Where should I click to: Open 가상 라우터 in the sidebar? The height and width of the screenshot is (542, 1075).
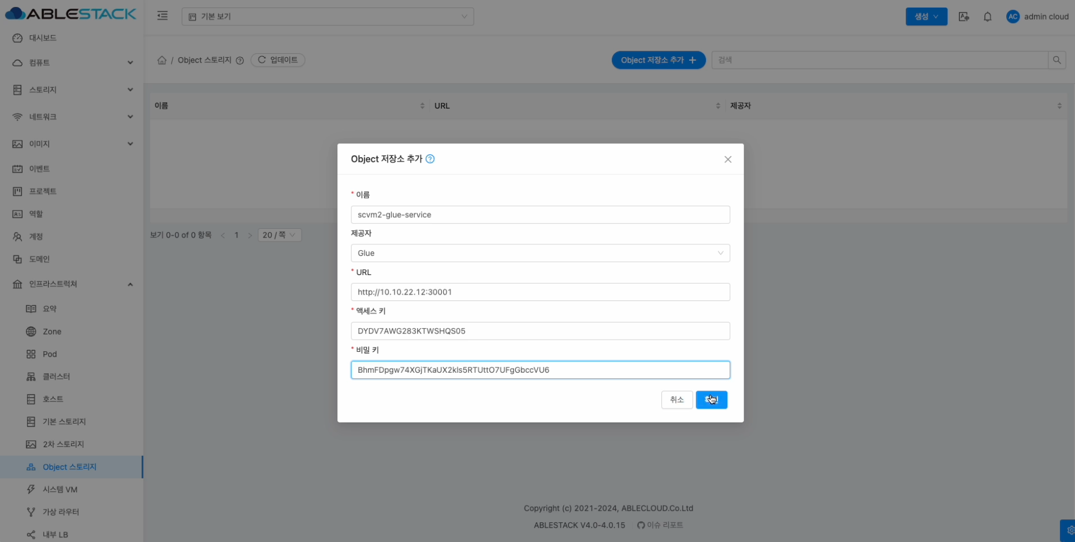click(72, 511)
